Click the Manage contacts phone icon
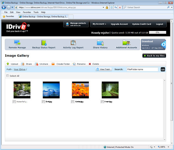 [x=67, y=24]
